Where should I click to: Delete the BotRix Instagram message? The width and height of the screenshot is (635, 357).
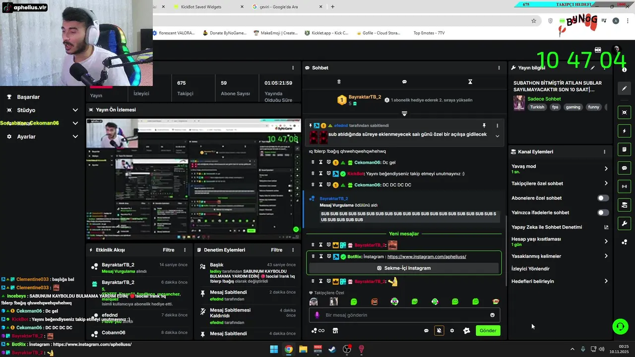pos(313,256)
